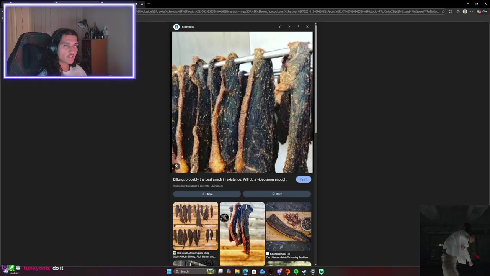Open File Explorer from taskbar

click(237, 271)
